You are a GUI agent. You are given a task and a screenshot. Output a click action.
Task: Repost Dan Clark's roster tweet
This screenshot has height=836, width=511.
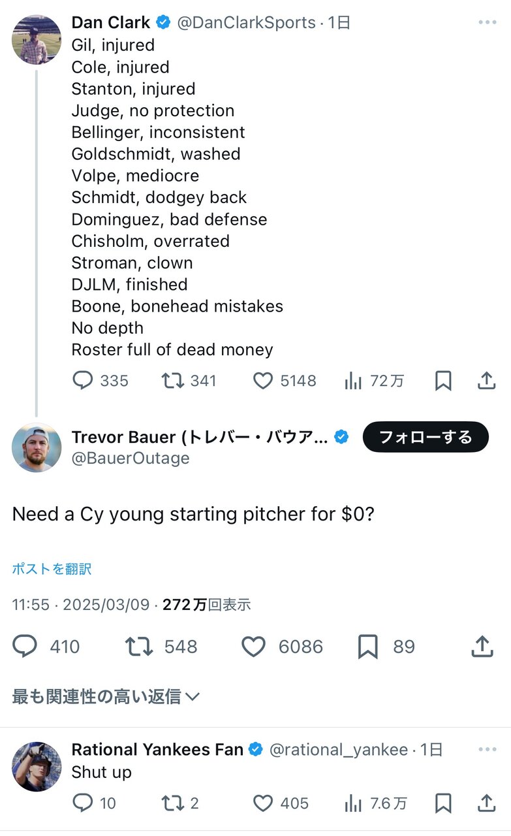point(172,381)
